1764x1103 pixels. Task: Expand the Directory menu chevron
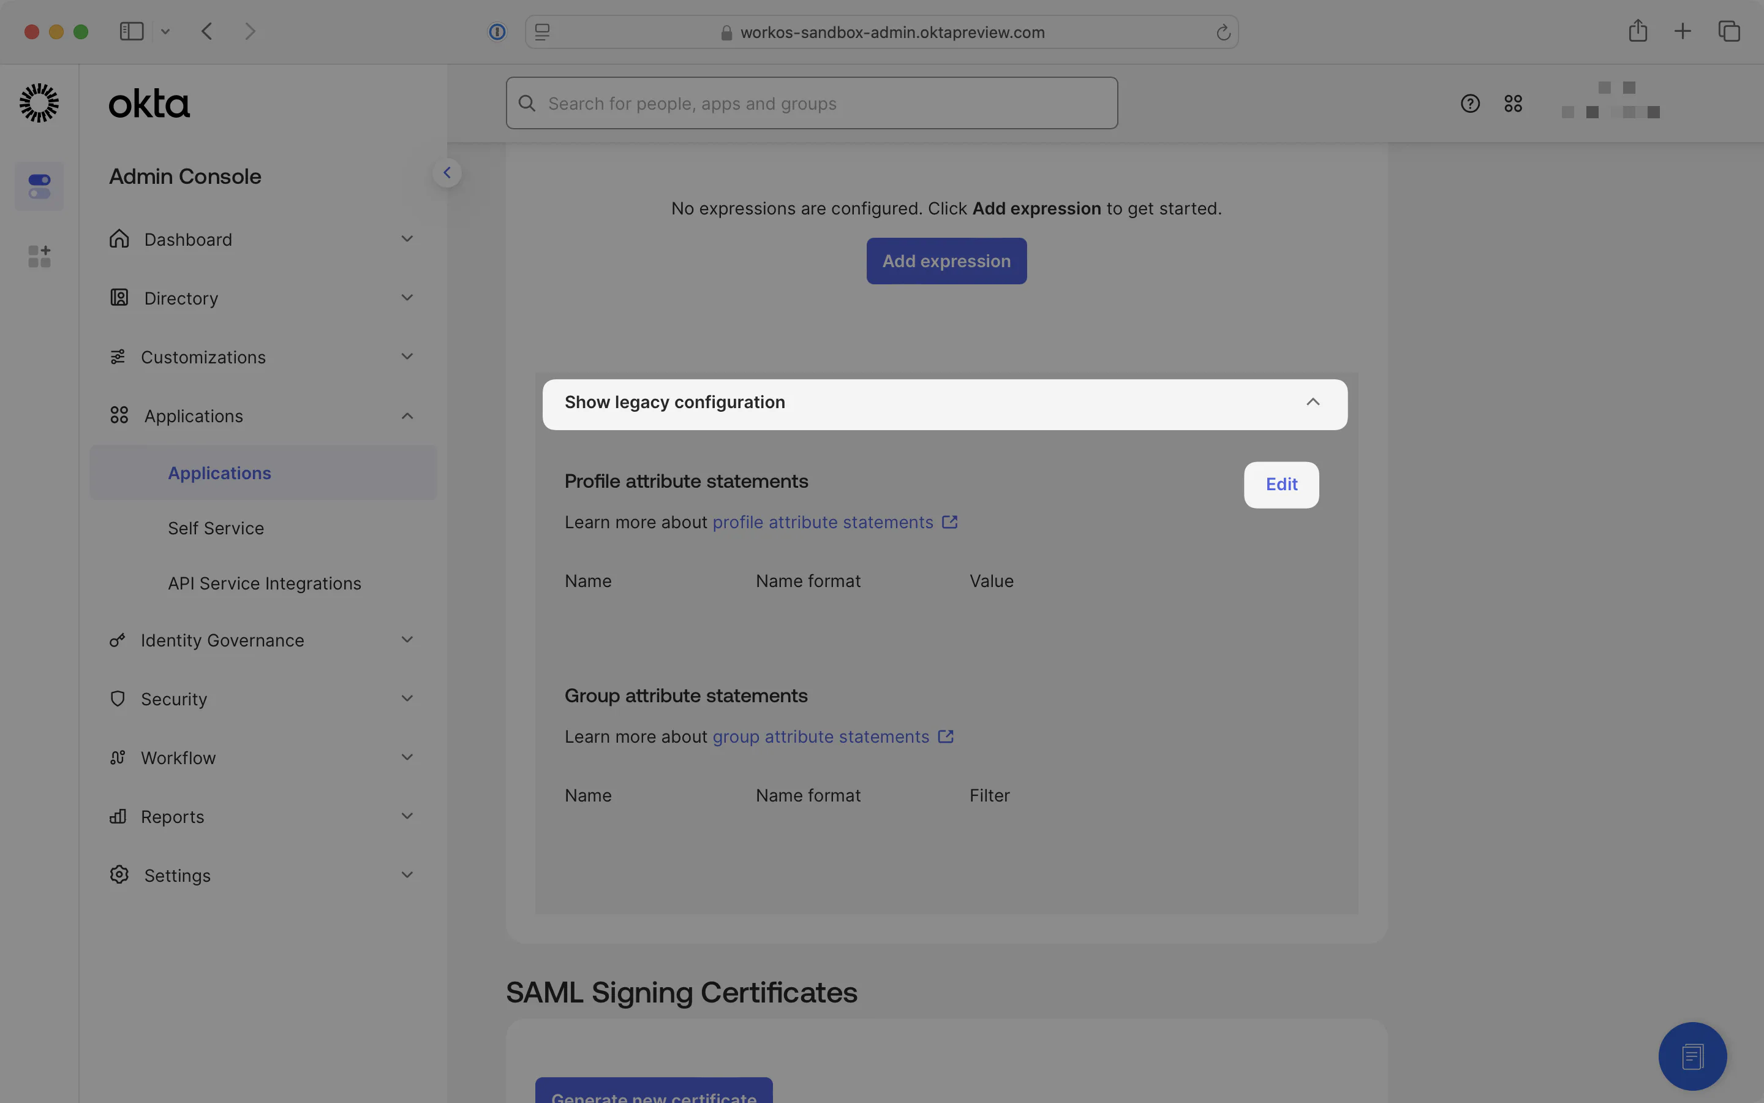pyautogui.click(x=407, y=298)
